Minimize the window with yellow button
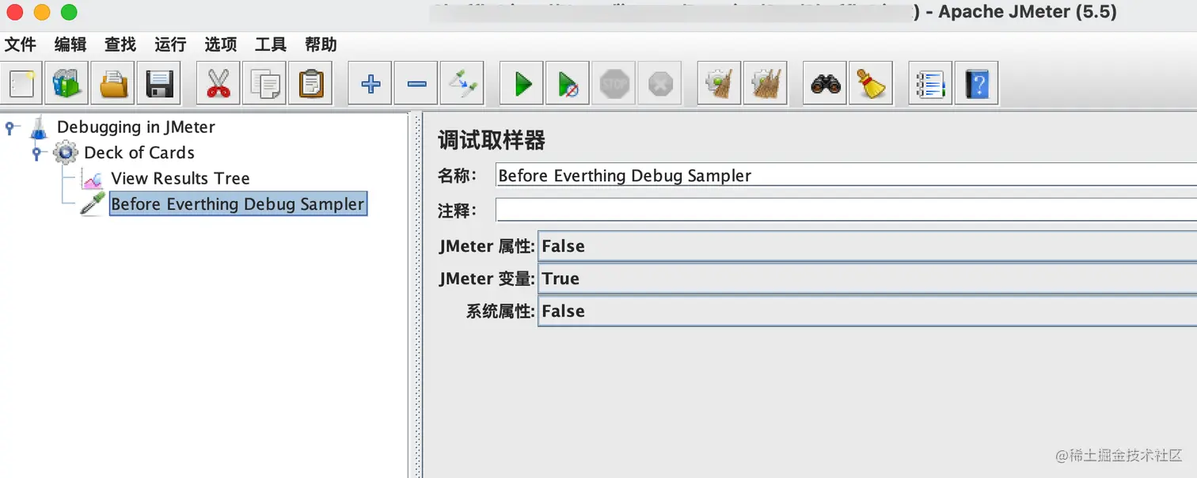The width and height of the screenshot is (1197, 478). (x=42, y=13)
